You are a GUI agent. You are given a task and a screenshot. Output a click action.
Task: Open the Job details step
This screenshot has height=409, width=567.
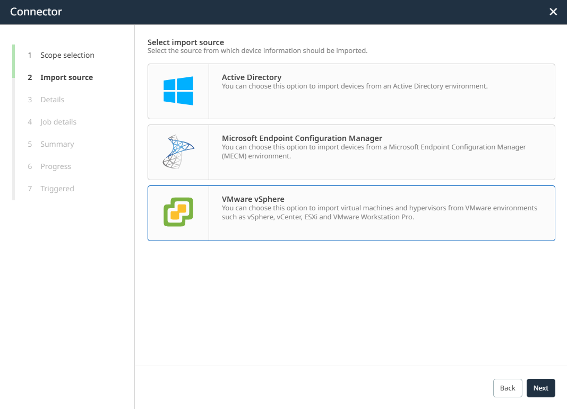tap(58, 122)
